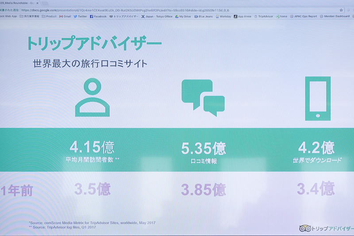354x236 pixels.
Task: Open the Member Dashboard bookmark
Action: [335, 16]
